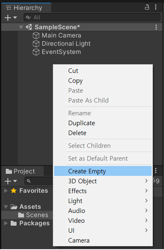
Task: Choose Create Empty from the context menu
Action: click(x=103, y=171)
